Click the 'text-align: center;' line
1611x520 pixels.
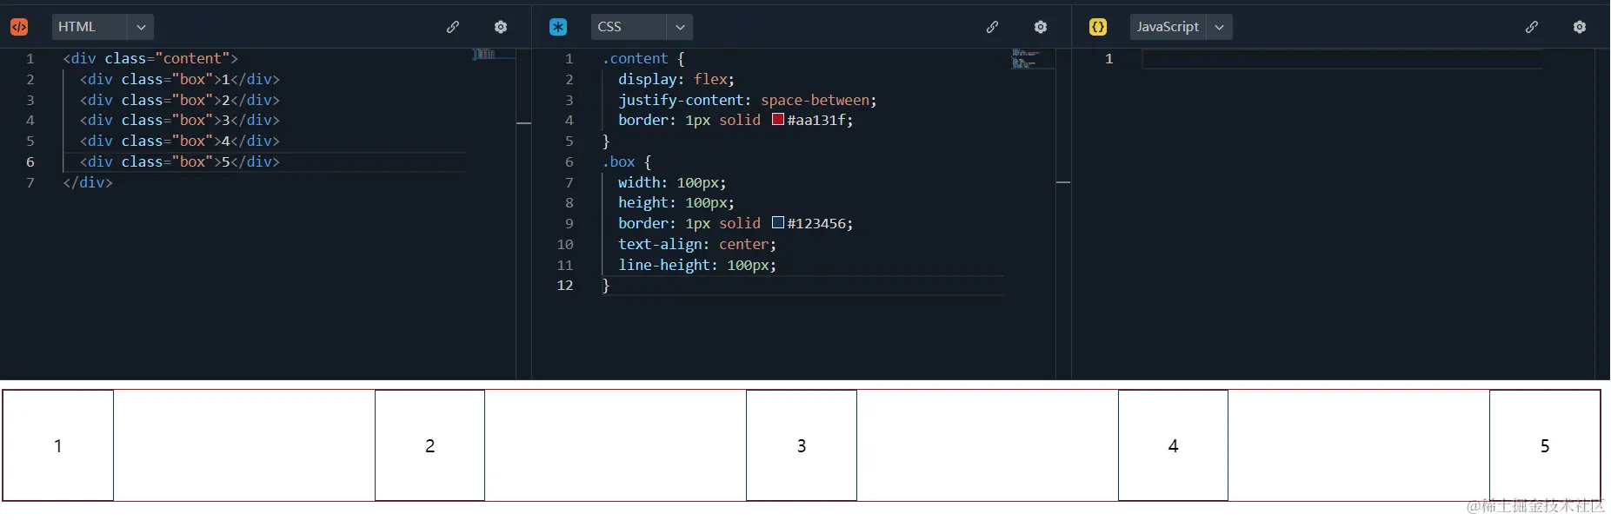coord(697,244)
